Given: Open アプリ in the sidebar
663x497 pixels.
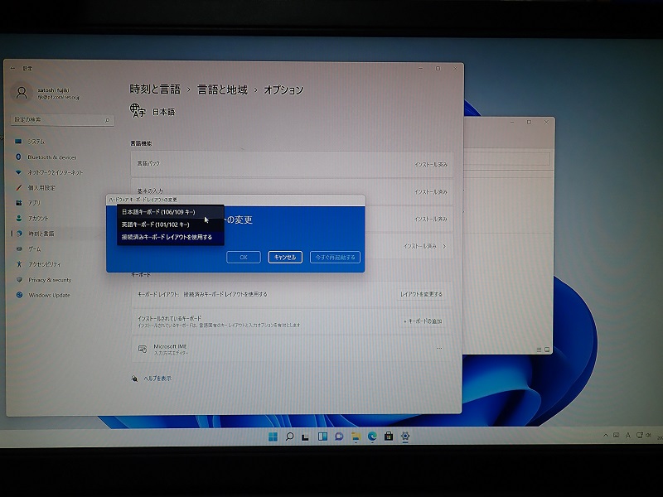Looking at the screenshot, I should [x=34, y=203].
